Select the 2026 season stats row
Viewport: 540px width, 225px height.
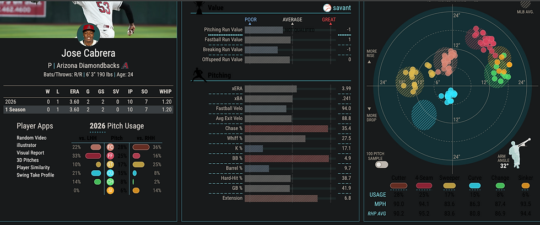[89, 101]
